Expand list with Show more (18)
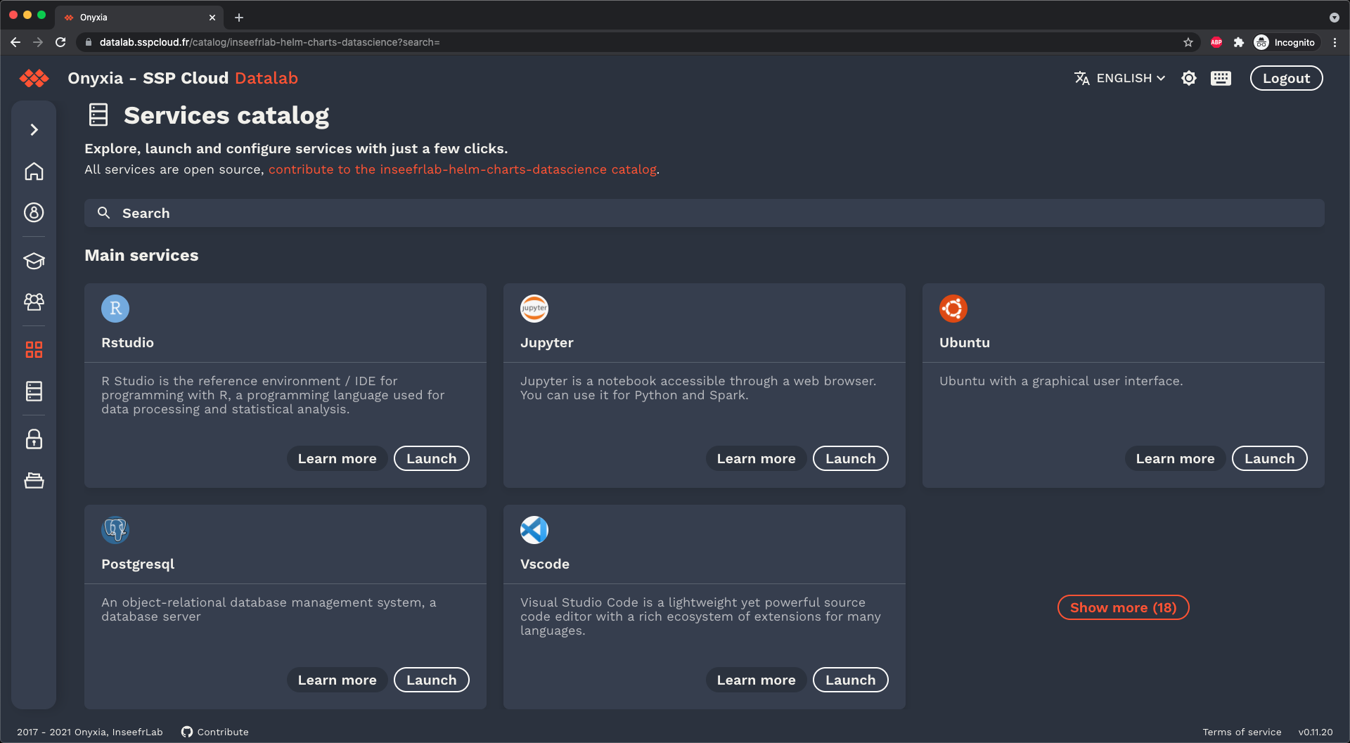This screenshot has width=1350, height=743. click(1123, 607)
